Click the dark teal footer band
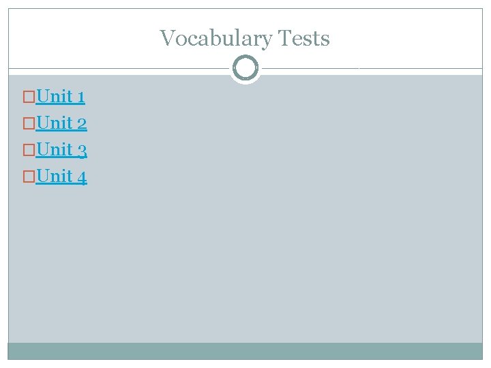This screenshot has height=368, width=491. [x=245, y=351]
